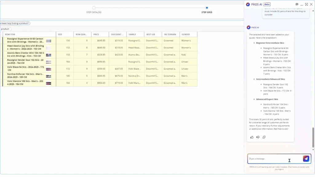315x184 pixels.
Task: Close the PROS AI chat panel
Action: point(311,4)
